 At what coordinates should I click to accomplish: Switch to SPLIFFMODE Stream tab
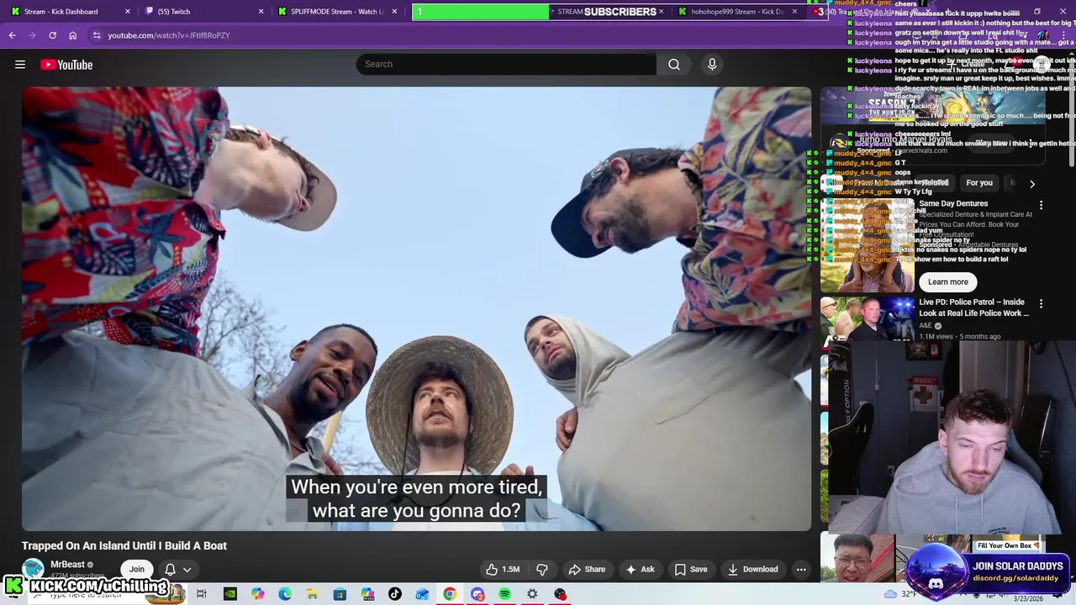point(336,12)
